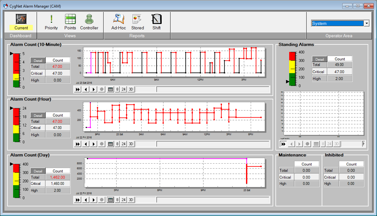Click the Standing Alarms level gauge
Screen dimensions: 377x216
point(293,69)
